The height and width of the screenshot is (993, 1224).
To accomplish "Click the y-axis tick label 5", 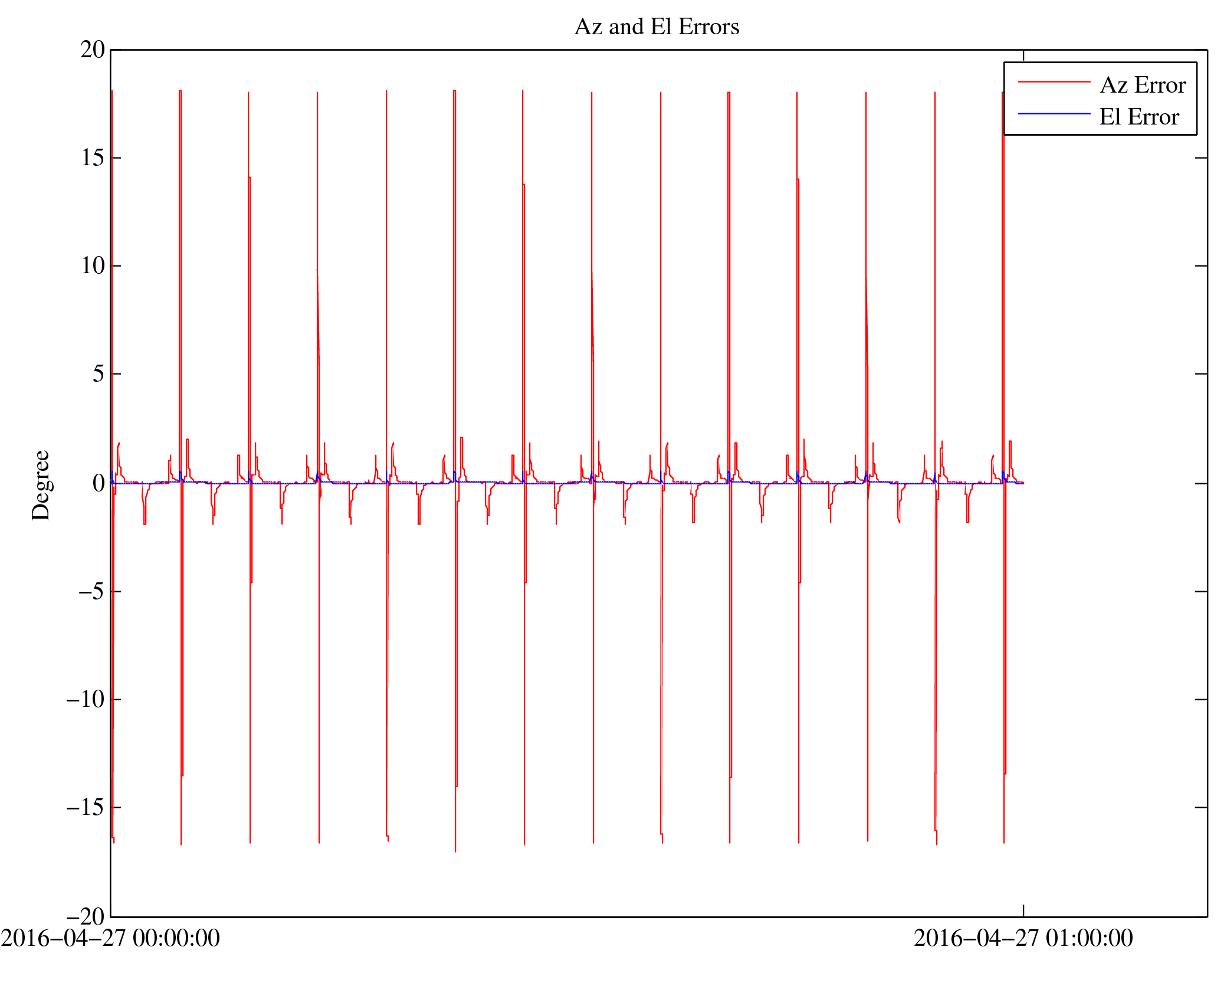I will pos(99,374).
